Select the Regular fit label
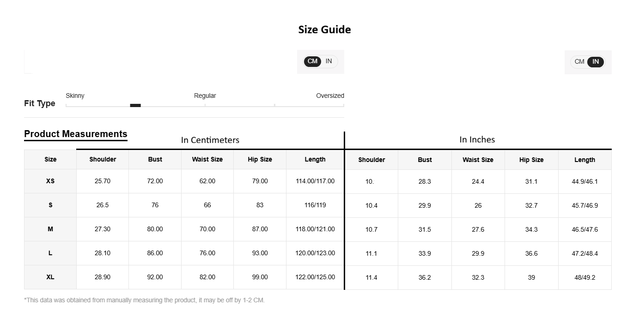 [205, 96]
